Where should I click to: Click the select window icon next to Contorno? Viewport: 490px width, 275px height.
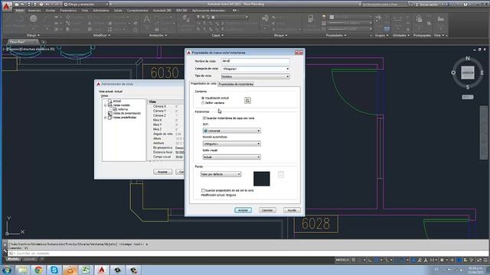(247, 100)
